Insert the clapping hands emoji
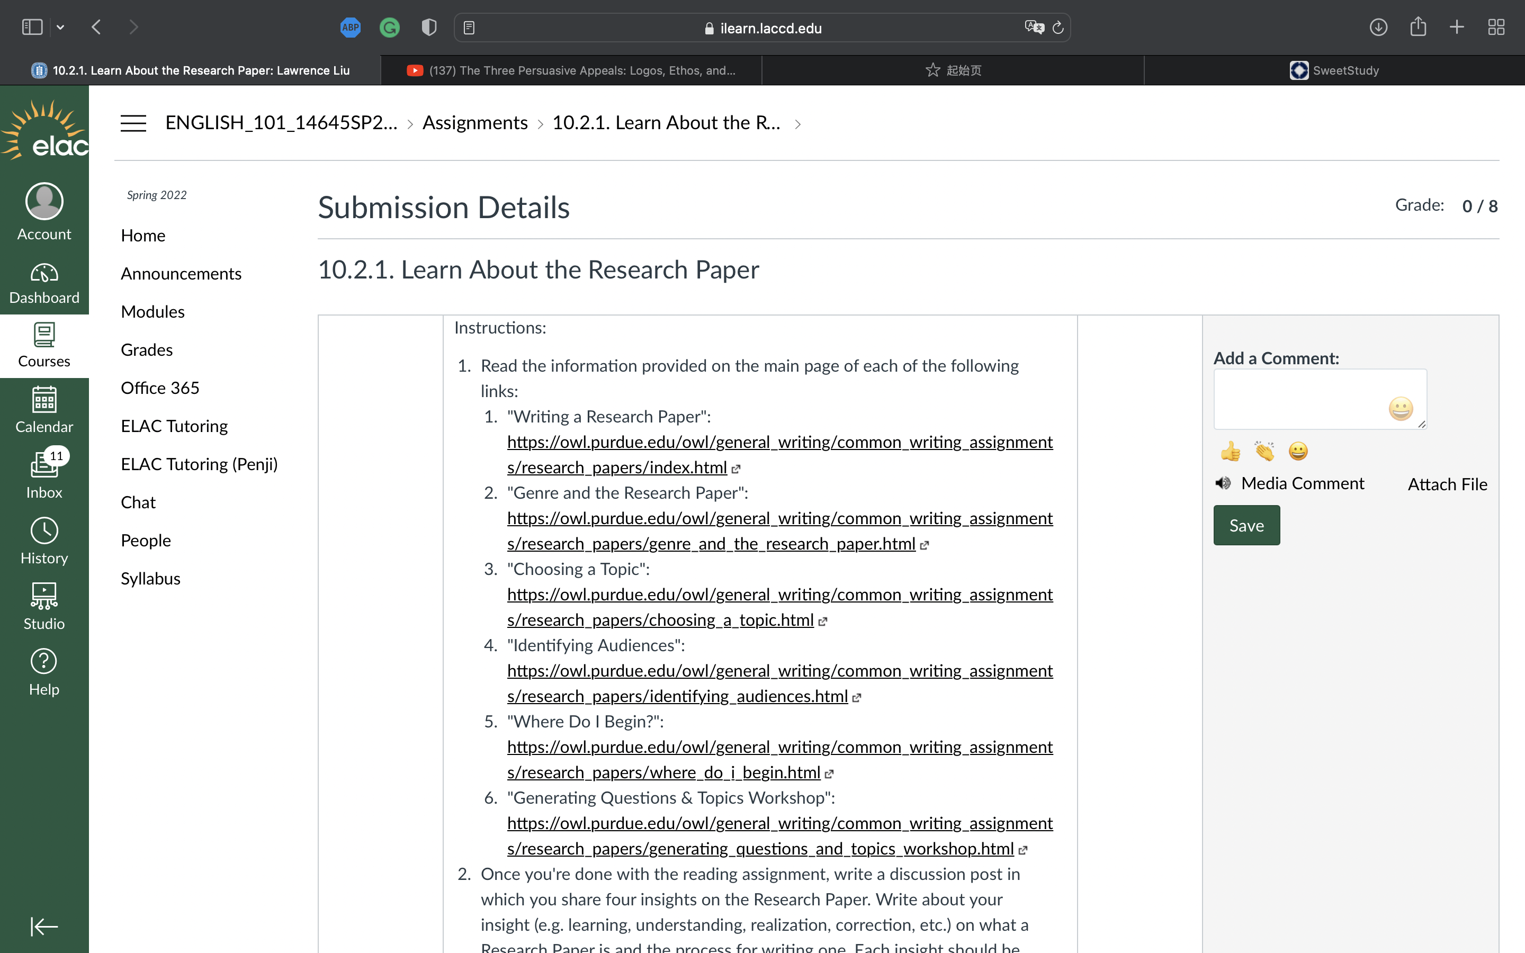Image resolution: width=1525 pixels, height=953 pixels. [1264, 451]
